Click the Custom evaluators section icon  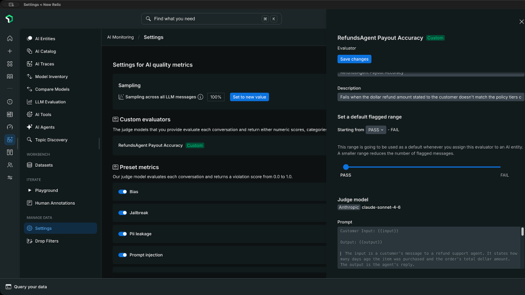tap(116, 120)
